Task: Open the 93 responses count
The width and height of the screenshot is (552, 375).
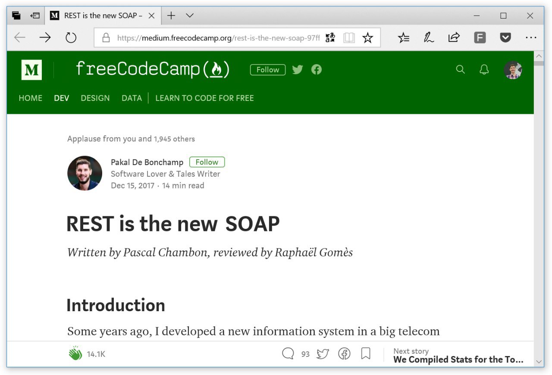Action: pos(305,354)
